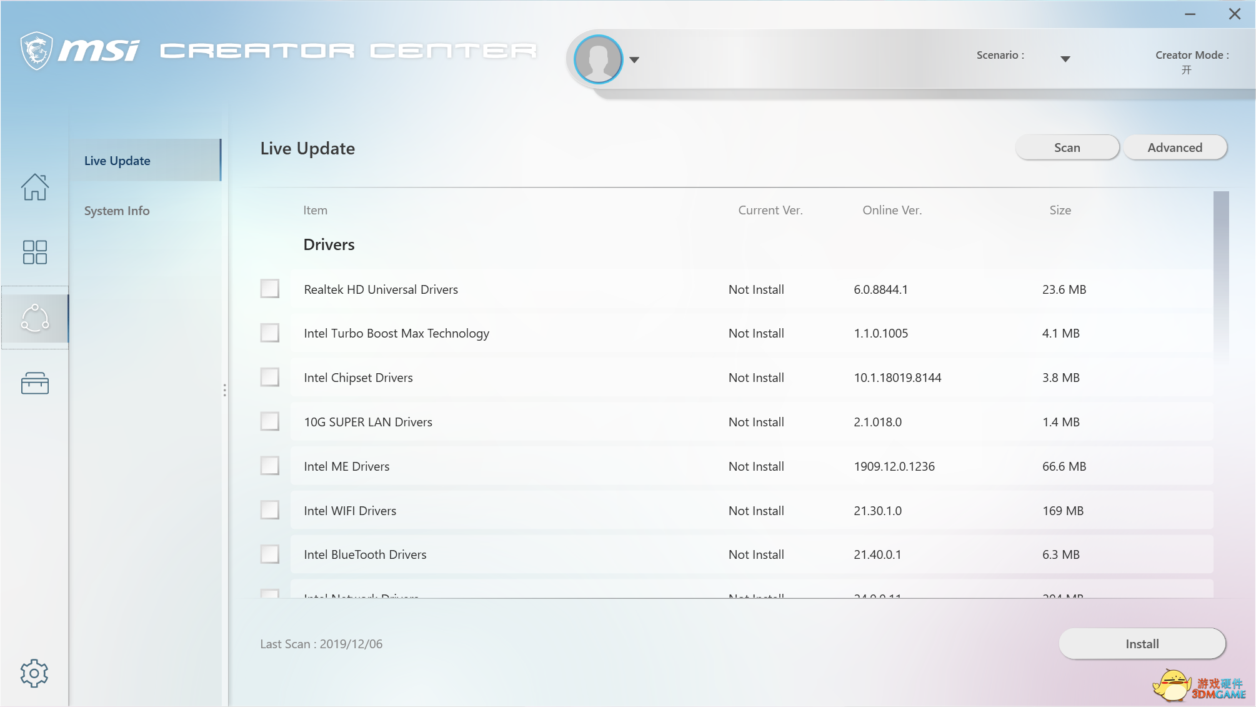Viewport: 1256px width, 707px height.
Task: Tick the Intel Chipset Drivers checkbox
Action: tap(270, 378)
